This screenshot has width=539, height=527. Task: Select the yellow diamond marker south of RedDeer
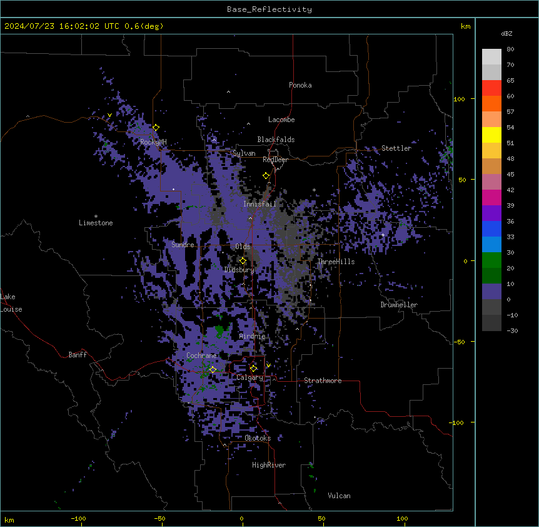[x=266, y=176]
